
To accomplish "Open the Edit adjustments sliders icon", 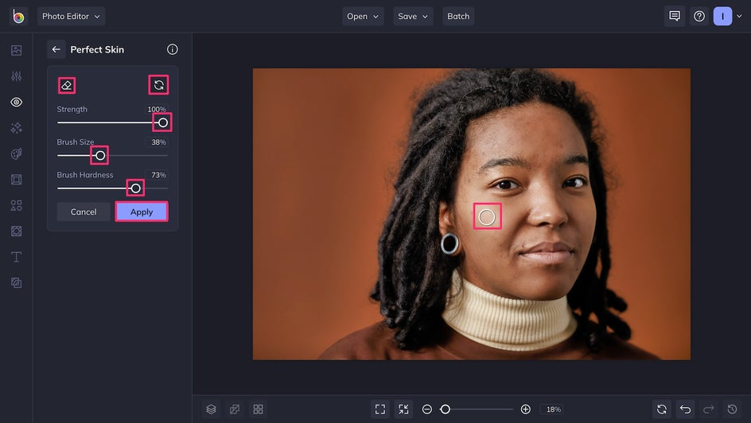I will (16, 76).
